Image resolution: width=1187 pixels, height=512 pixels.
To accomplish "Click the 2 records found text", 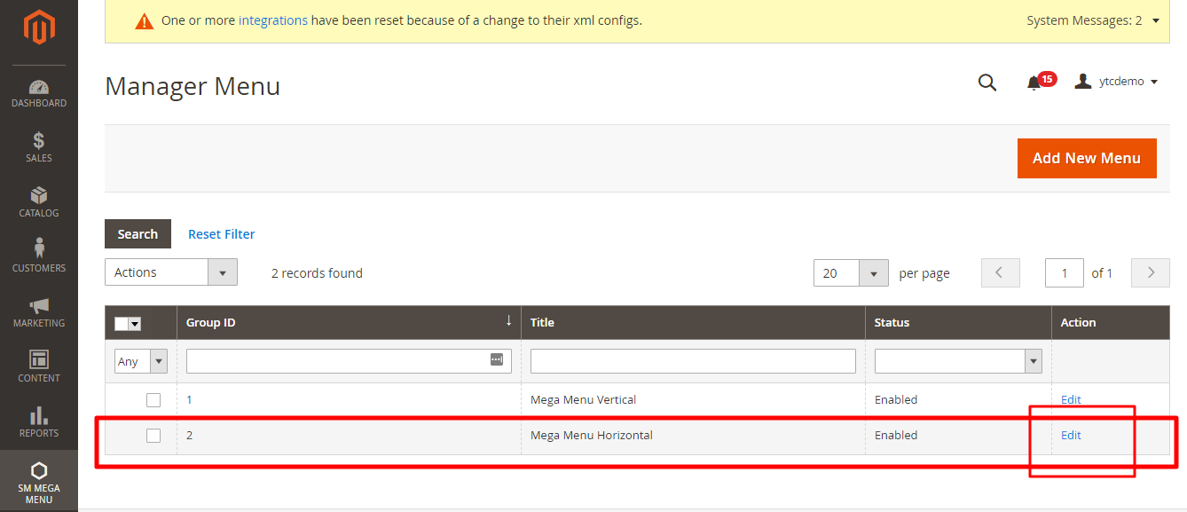I will click(317, 273).
